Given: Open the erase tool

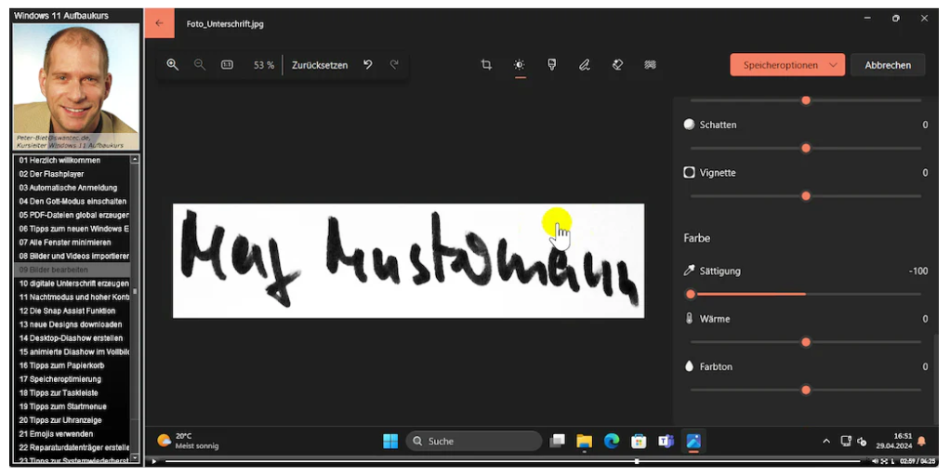Looking at the screenshot, I should (x=617, y=65).
